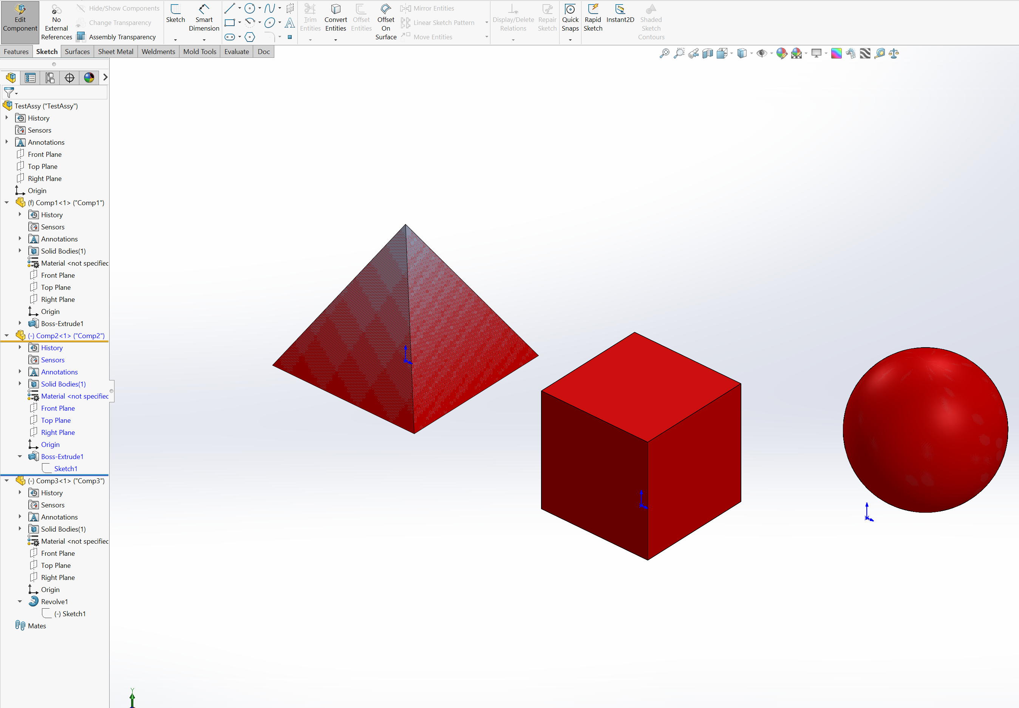1019x708 pixels.
Task: Click Convert Entities
Action: click(x=336, y=19)
